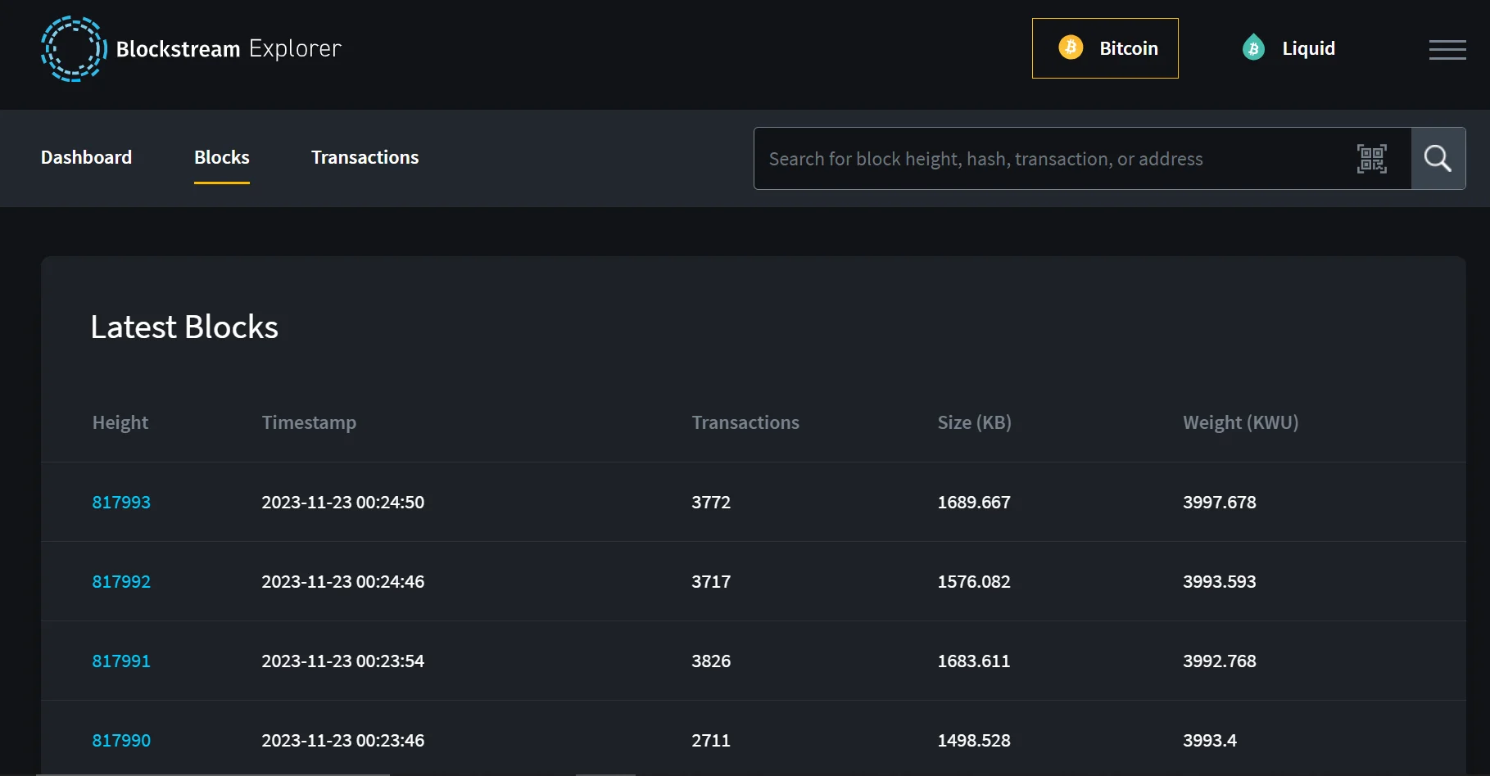Screen dimensions: 1490x776
Task: Click the orange Bitcoin coin icon
Action: 1071,47
